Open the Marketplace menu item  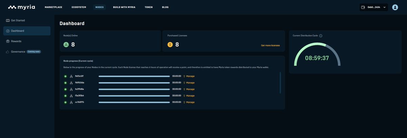[53, 7]
